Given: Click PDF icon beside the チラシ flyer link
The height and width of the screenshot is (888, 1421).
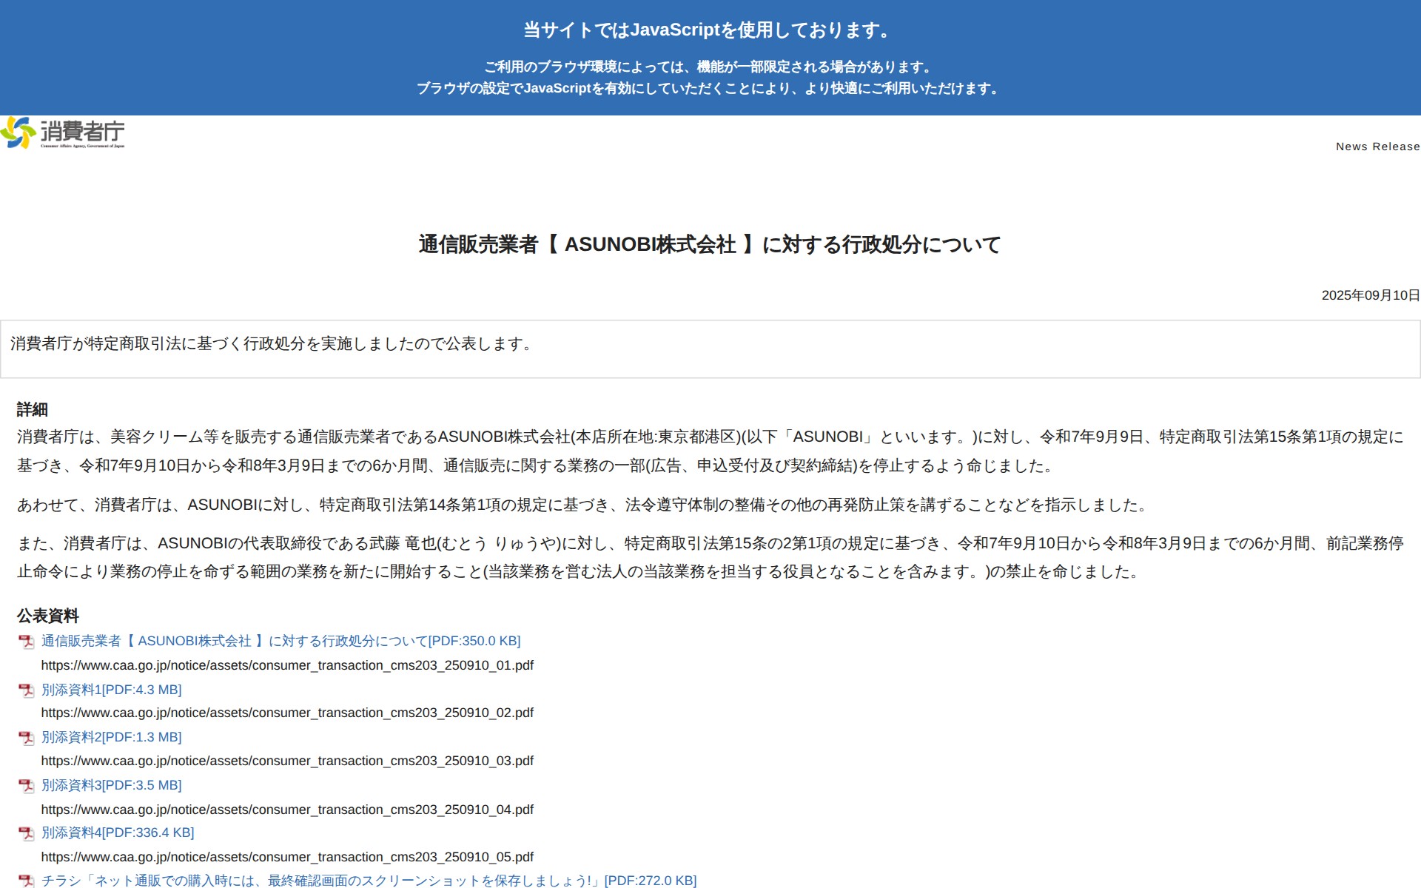Looking at the screenshot, I should click(x=27, y=881).
